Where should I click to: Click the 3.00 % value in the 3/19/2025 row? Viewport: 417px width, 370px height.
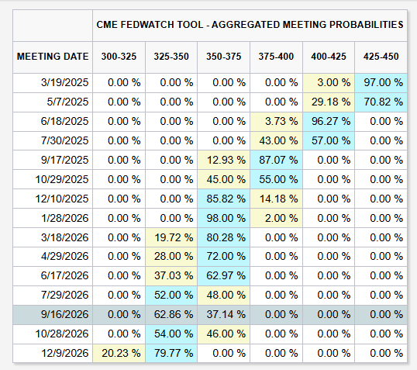pos(329,83)
